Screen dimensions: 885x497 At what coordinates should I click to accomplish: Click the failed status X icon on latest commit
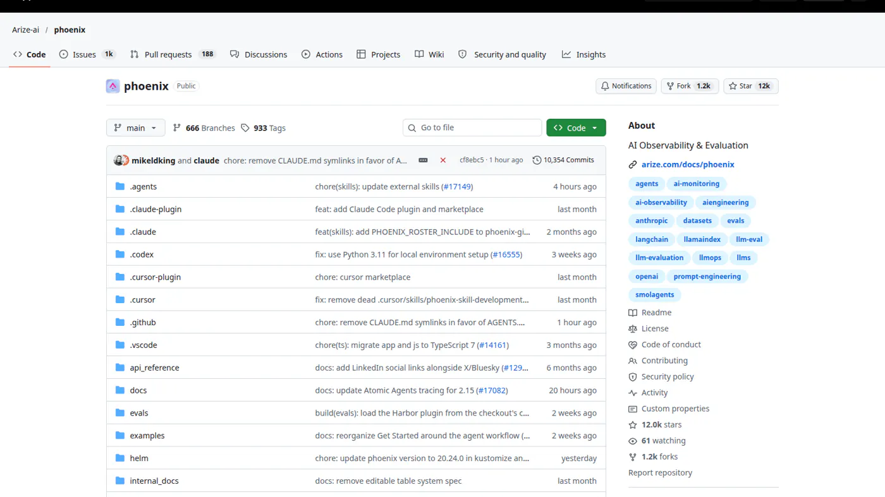click(x=443, y=160)
